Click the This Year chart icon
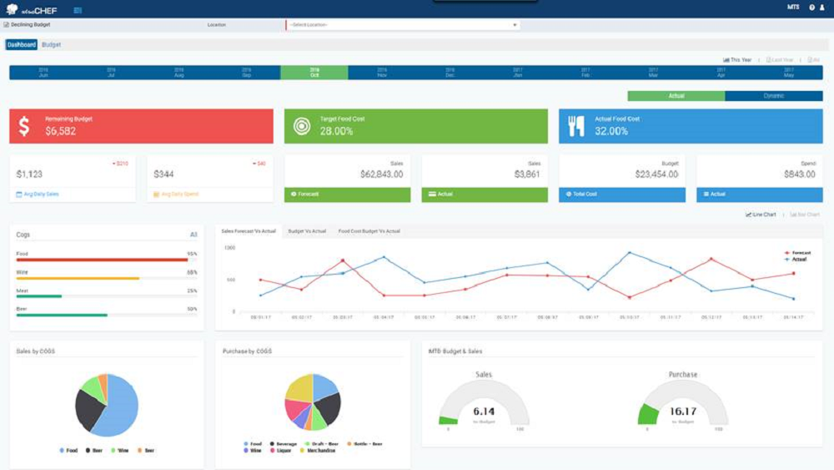This screenshot has height=470, width=834. [x=726, y=60]
